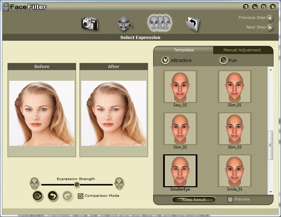Open the Help question mark button
This screenshot has height=217, width=281.
(246, 7)
